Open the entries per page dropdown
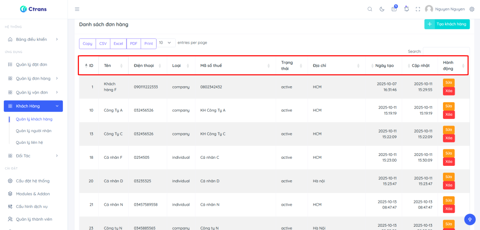The width and height of the screenshot is (480, 230). tap(166, 43)
